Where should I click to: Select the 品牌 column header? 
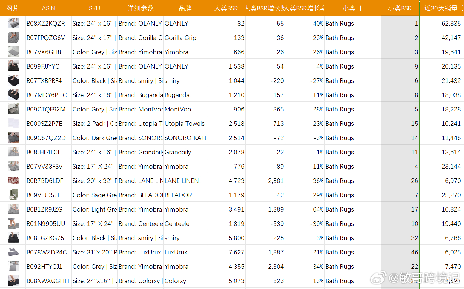point(185,8)
